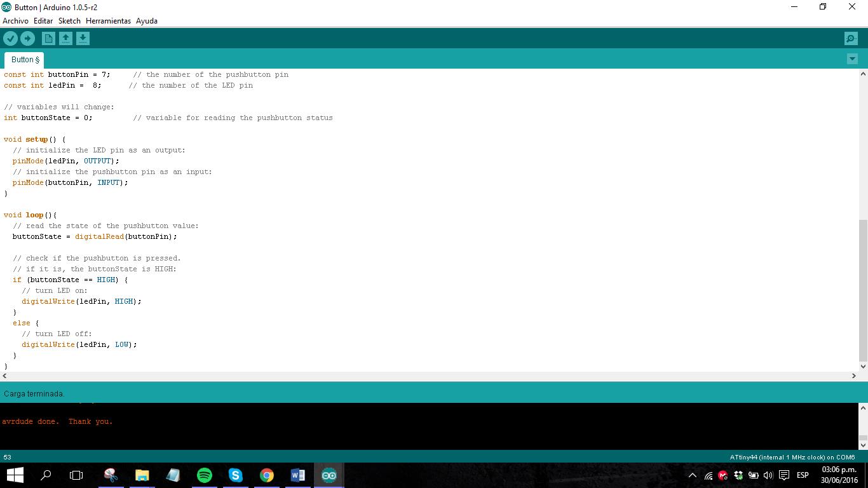Image resolution: width=868 pixels, height=488 pixels.
Task: Click the editor horizontal scroll-left arrow
Action: coord(5,376)
